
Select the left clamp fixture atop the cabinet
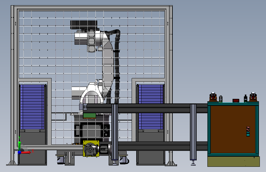pos(213,97)
